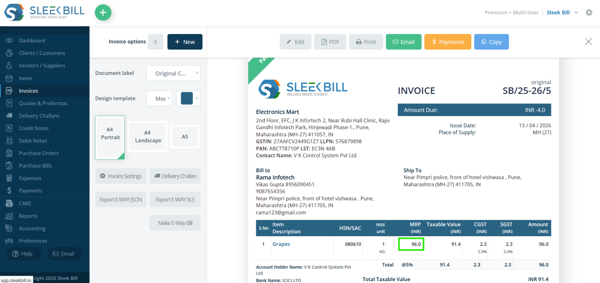The image size is (600, 283).
Task: Open the Design template dropdown
Action: pyautogui.click(x=159, y=99)
